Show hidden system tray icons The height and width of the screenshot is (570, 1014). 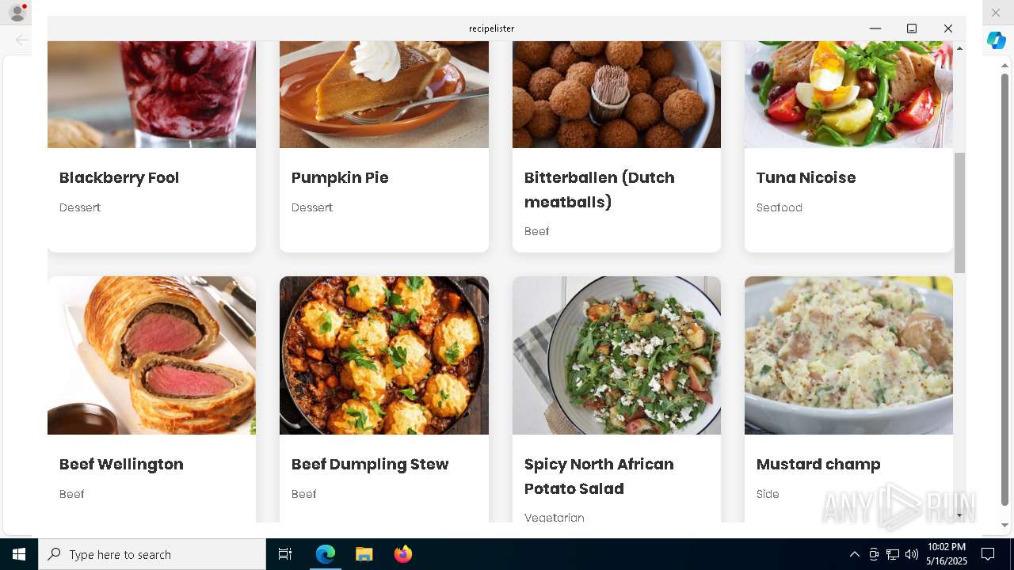(854, 554)
